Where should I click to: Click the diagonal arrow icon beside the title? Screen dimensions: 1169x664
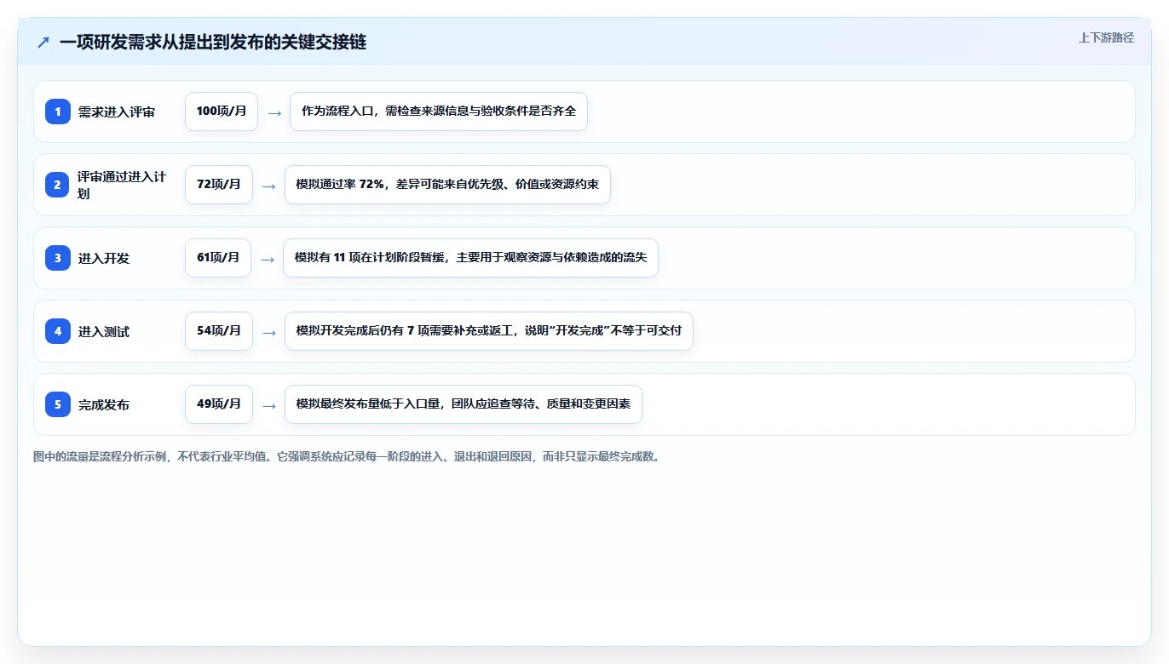pos(43,43)
